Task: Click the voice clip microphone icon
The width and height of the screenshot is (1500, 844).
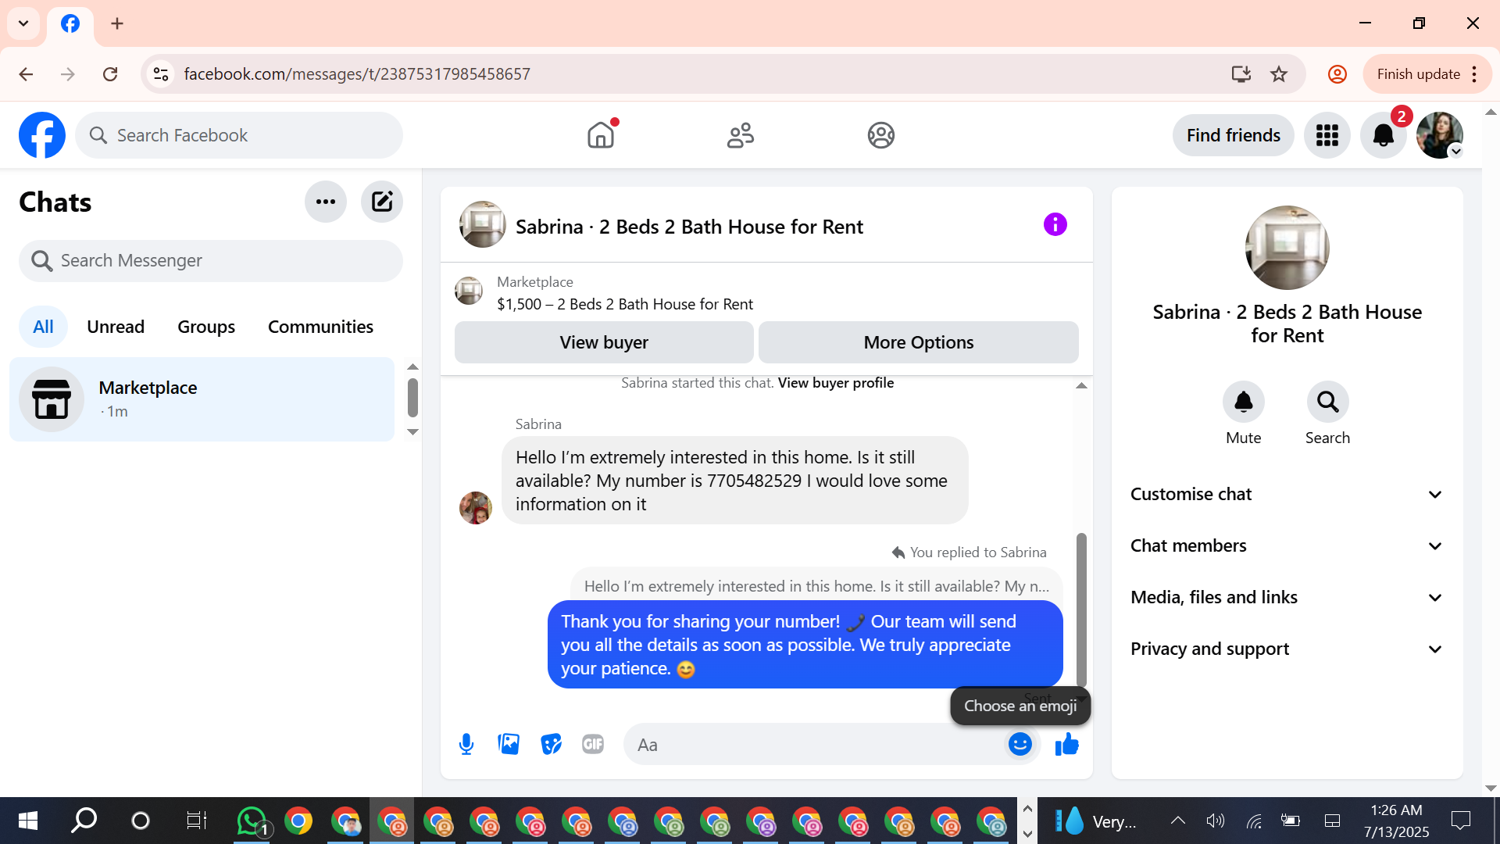Action: coord(466,744)
